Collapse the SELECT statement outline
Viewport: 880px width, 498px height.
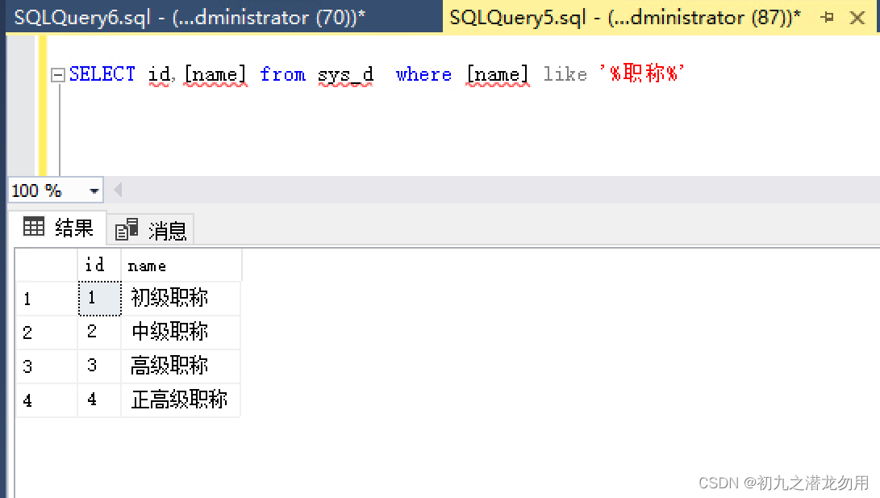(58, 75)
